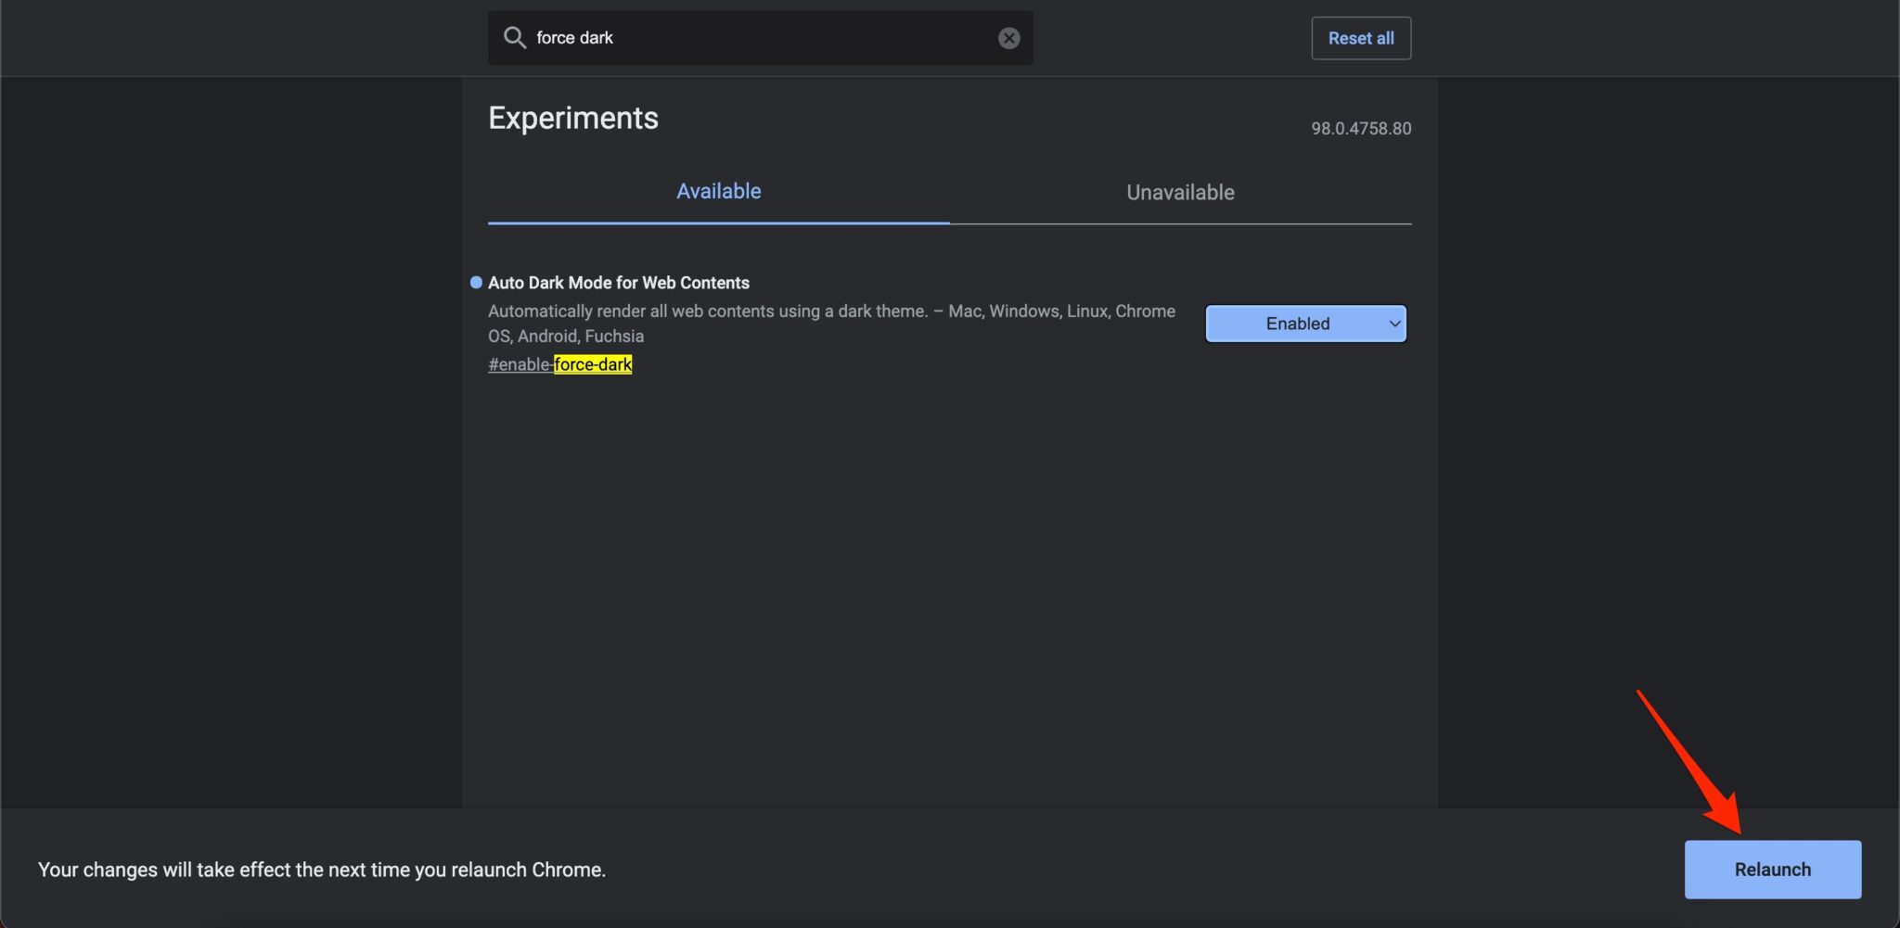Click the magnifying glass search icon
This screenshot has height=928, width=1900.
[x=517, y=37]
